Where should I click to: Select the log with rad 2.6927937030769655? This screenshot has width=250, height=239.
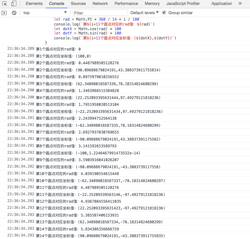click(77, 132)
